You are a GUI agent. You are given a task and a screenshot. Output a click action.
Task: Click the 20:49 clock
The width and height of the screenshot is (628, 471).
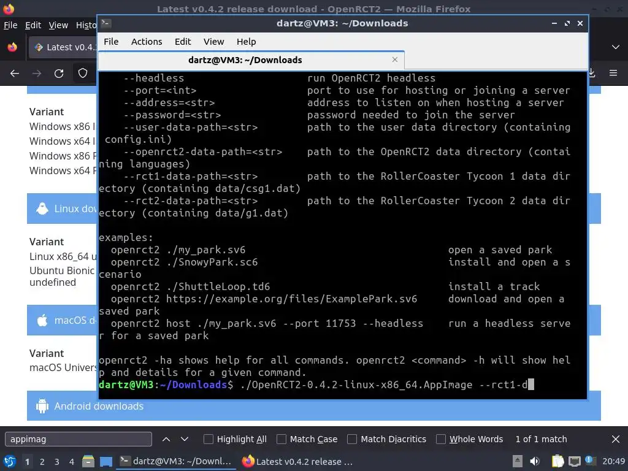pyautogui.click(x=613, y=461)
